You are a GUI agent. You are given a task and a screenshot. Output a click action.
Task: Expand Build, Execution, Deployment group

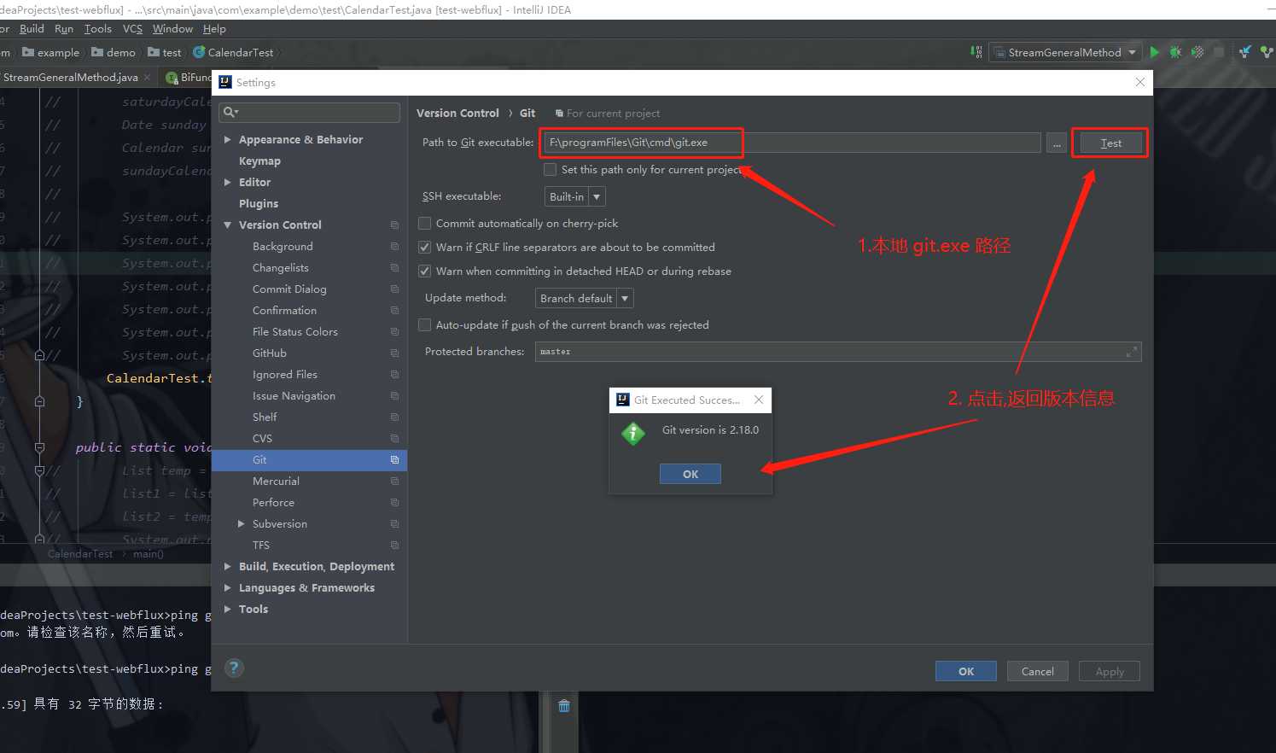(x=228, y=566)
